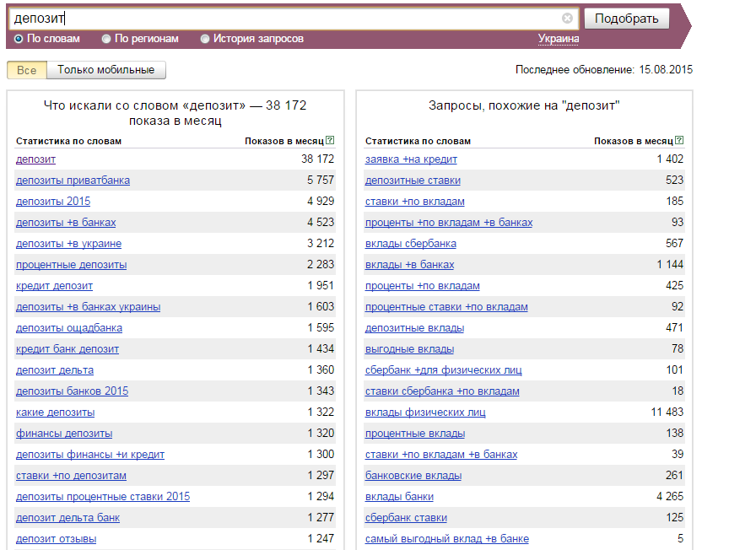This screenshot has height=550, width=729.
Task: Click the 'Подобрать' button
Action: click(627, 19)
